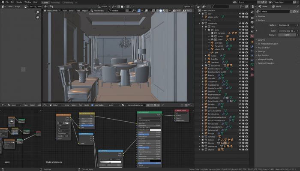Expand the Moveis collection
Viewport: 300px width, 171px height.
pos(199,143)
